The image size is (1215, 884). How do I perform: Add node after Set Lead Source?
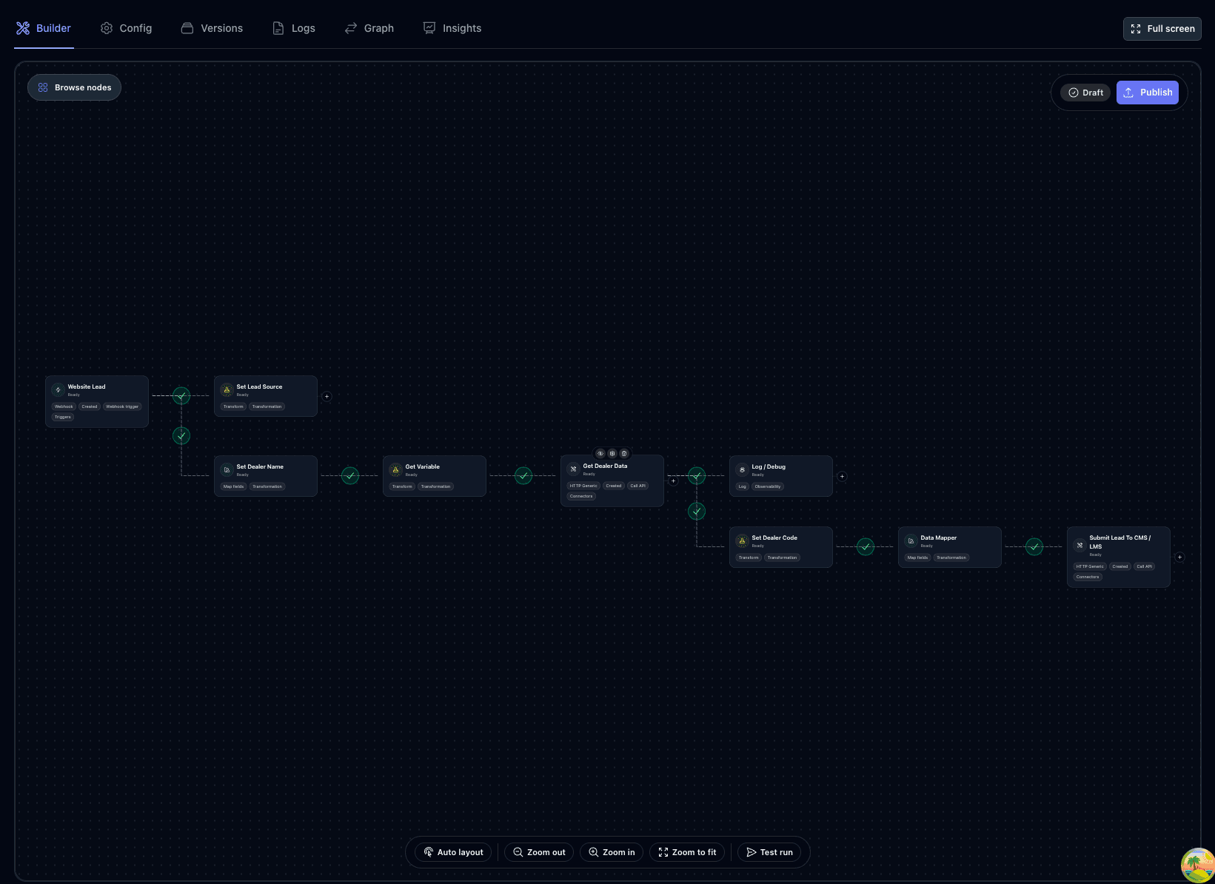click(327, 396)
